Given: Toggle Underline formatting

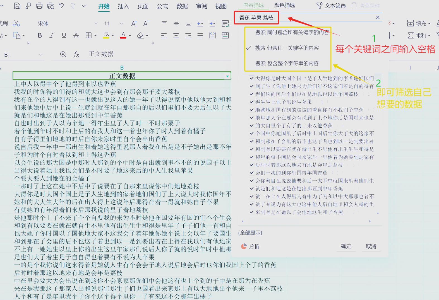Looking at the screenshot, I should (64, 35).
